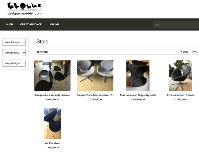Open the HJEM menu item
This screenshot has height=153, width=199.
(x=10, y=24)
